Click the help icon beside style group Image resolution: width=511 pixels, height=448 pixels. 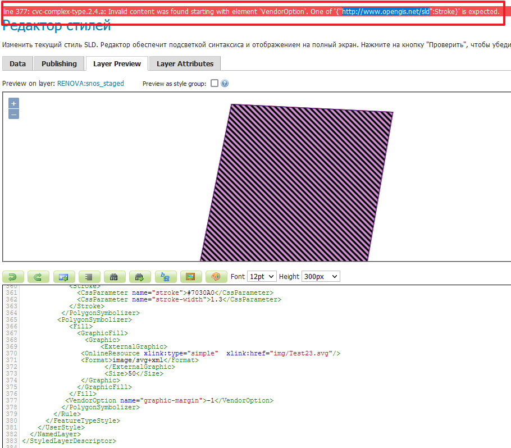(225, 84)
